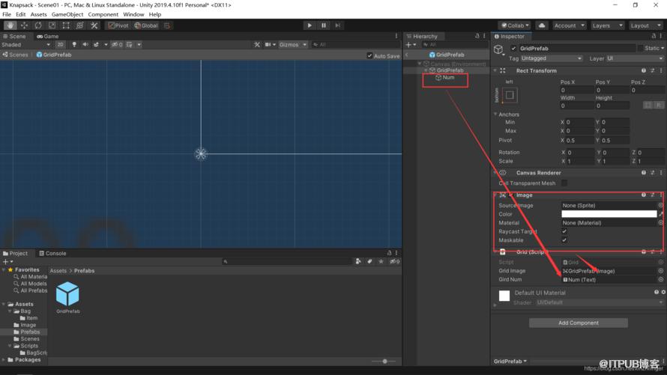Open the Scripts folder
Screen dimensions: 667x375
click(29, 346)
